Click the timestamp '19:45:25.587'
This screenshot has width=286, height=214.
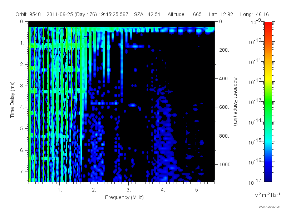point(113,14)
